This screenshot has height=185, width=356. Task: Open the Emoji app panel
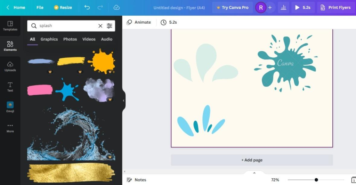click(x=10, y=107)
